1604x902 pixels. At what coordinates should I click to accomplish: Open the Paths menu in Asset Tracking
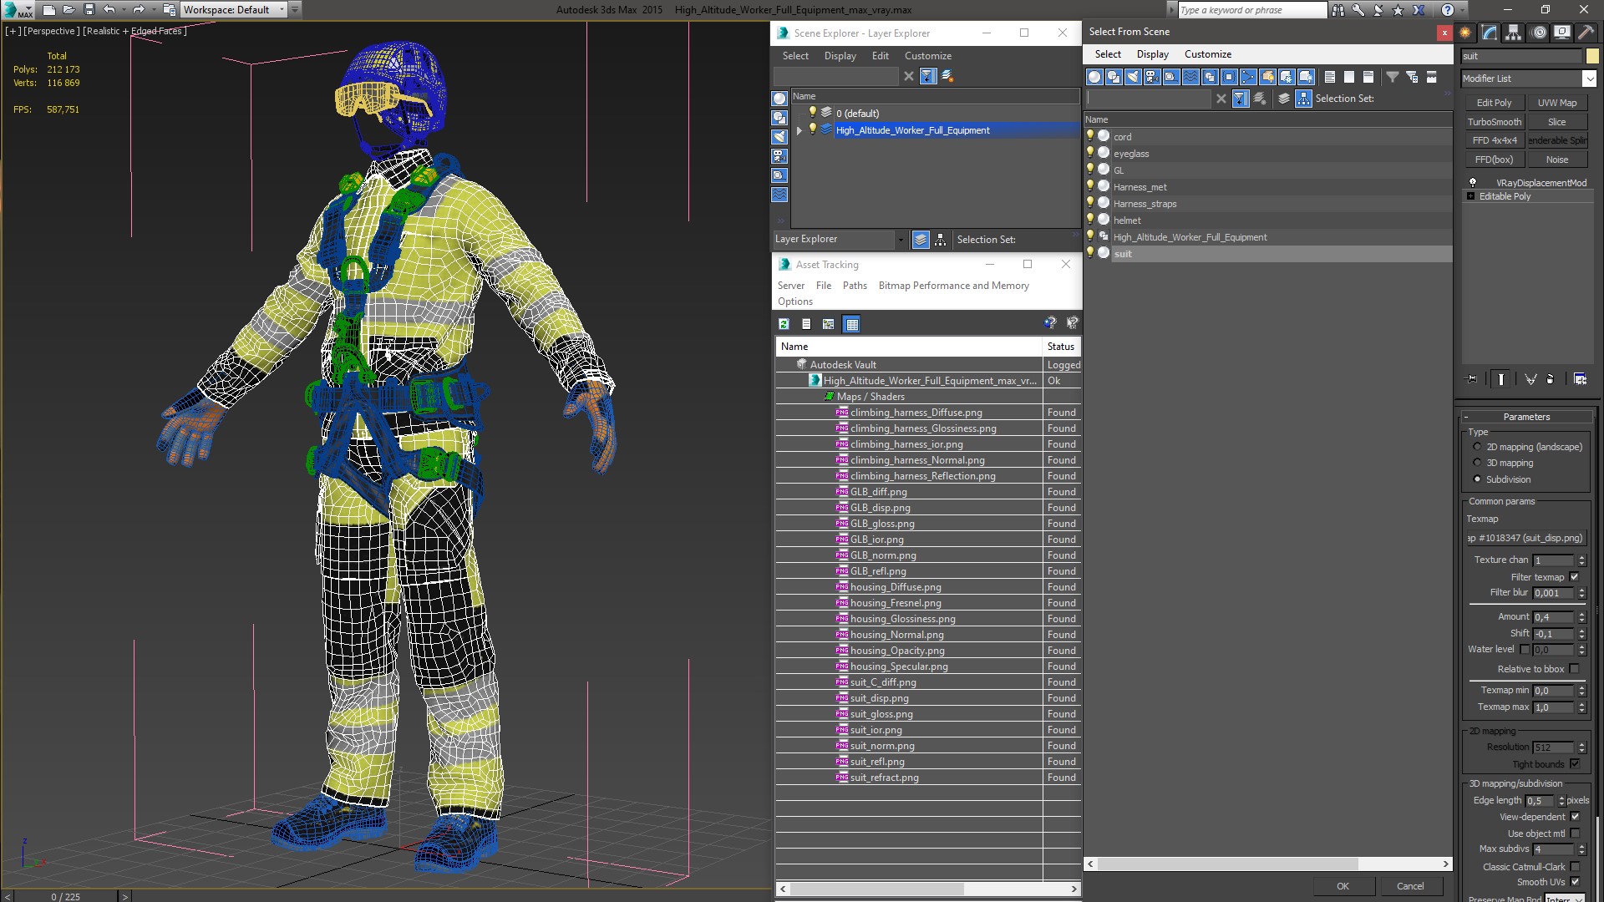click(x=854, y=286)
